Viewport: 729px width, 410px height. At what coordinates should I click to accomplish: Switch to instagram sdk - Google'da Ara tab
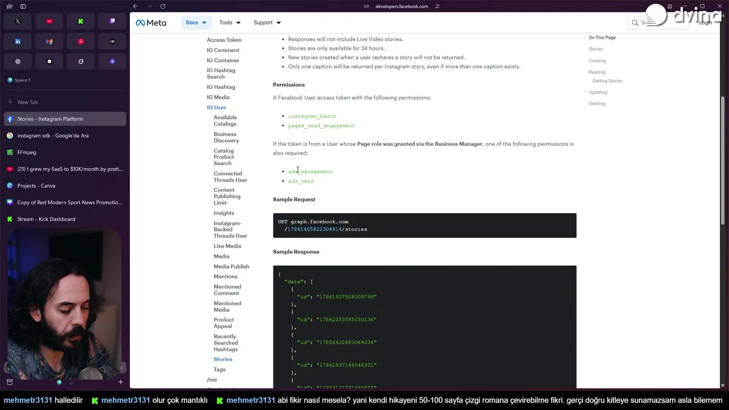[x=65, y=136]
